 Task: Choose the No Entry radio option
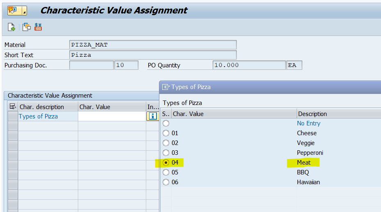pyautogui.click(x=166, y=123)
